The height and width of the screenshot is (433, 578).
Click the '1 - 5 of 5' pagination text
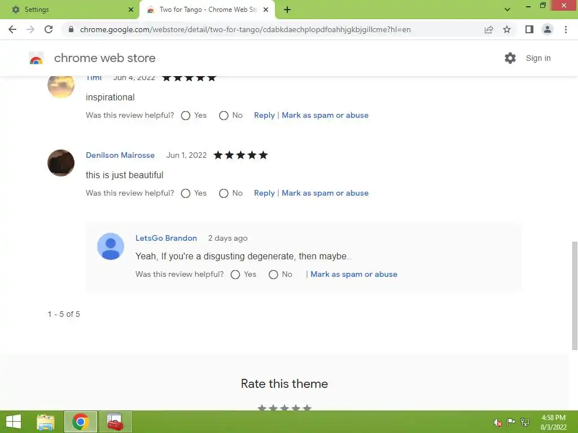(x=64, y=314)
